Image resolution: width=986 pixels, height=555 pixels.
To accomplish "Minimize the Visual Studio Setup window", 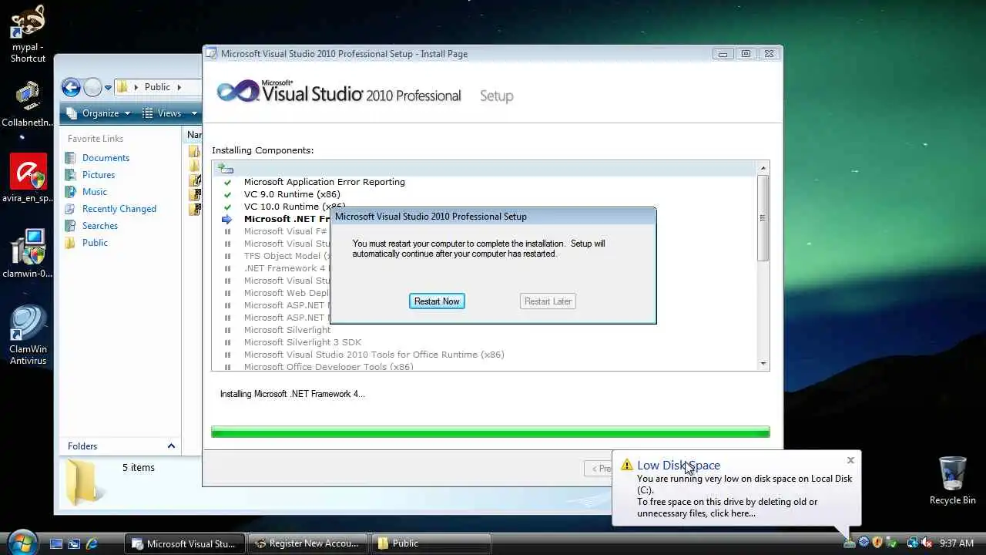I will pos(723,54).
